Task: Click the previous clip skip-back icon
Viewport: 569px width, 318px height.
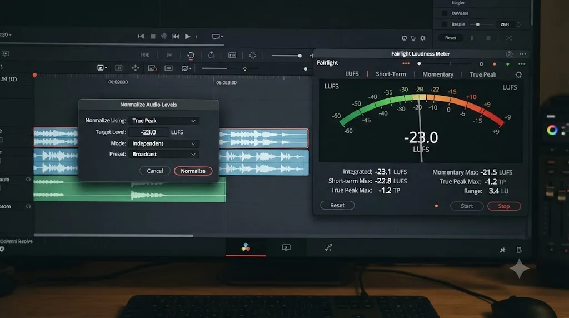Action: (x=176, y=36)
